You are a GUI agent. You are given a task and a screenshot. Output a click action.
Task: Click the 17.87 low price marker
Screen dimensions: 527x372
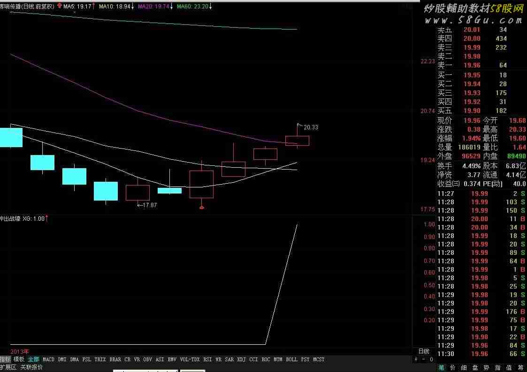(x=150, y=205)
